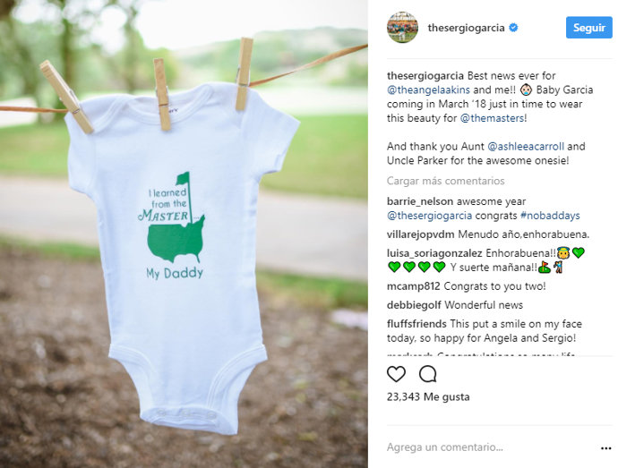Open villarejopvdm commenter profile
The width and height of the screenshot is (618, 468).
coord(421,234)
